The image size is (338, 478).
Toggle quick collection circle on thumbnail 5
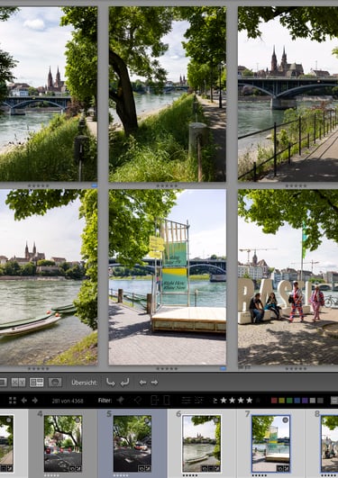click(147, 420)
